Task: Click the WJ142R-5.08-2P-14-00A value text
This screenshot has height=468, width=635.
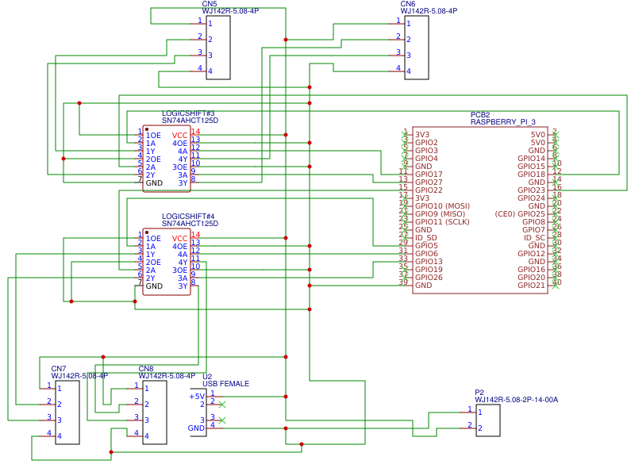Action: pos(516,401)
